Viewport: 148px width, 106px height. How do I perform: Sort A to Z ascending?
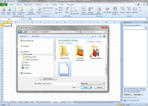(x=56, y=9)
